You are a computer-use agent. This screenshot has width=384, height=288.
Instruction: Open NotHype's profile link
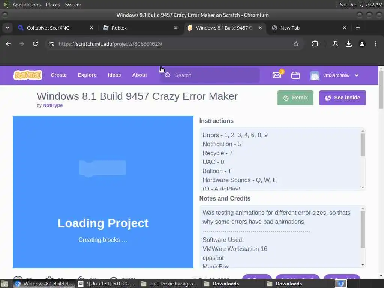52,105
